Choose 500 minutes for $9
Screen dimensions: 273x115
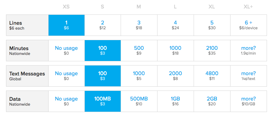139,50
